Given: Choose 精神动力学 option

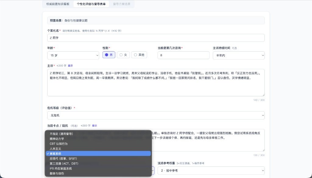Looking at the screenshot, I should [98, 139].
